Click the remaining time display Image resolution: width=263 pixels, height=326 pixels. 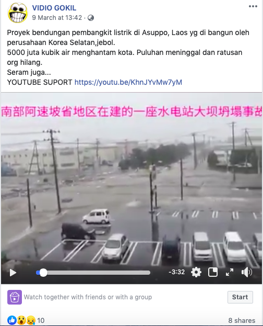click(x=177, y=272)
